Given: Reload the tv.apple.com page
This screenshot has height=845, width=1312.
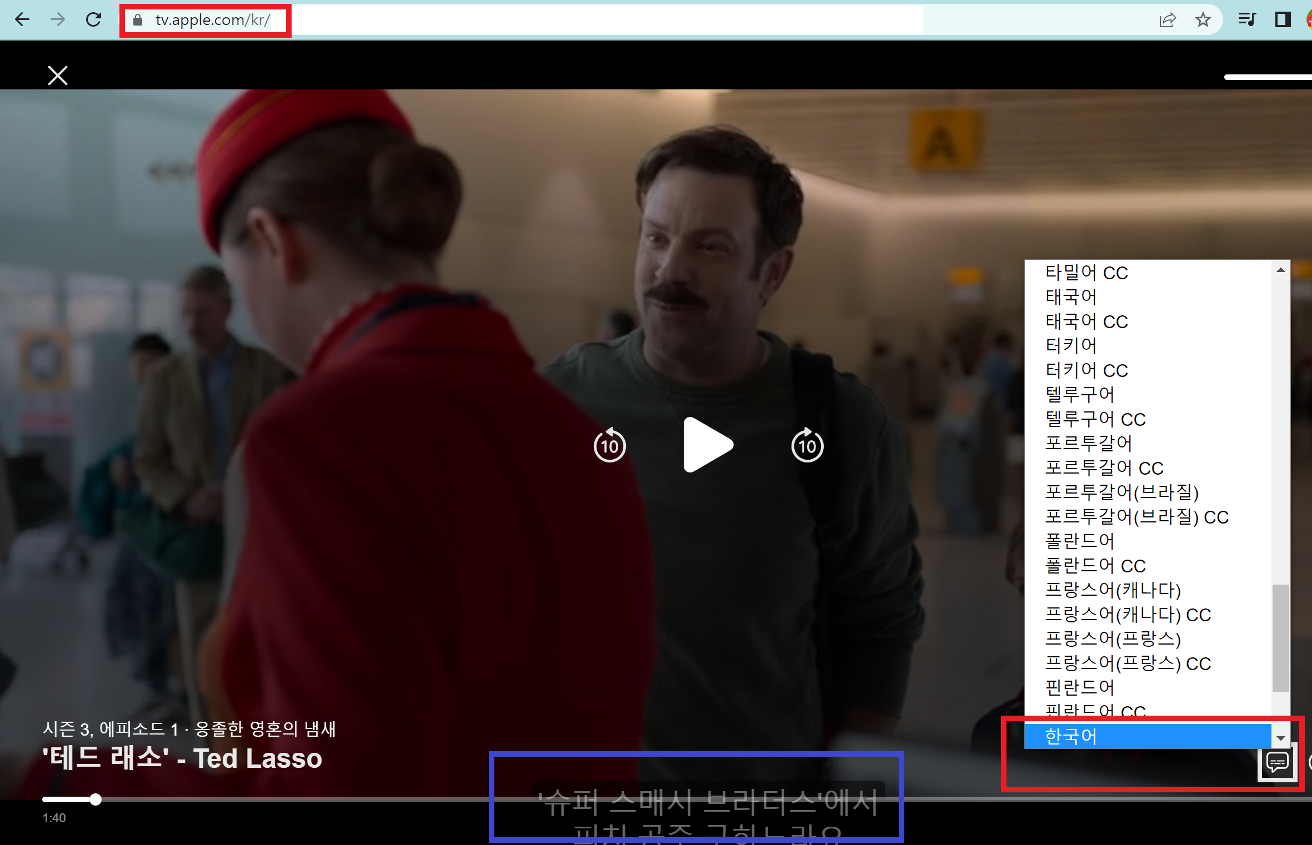Looking at the screenshot, I should point(93,20).
